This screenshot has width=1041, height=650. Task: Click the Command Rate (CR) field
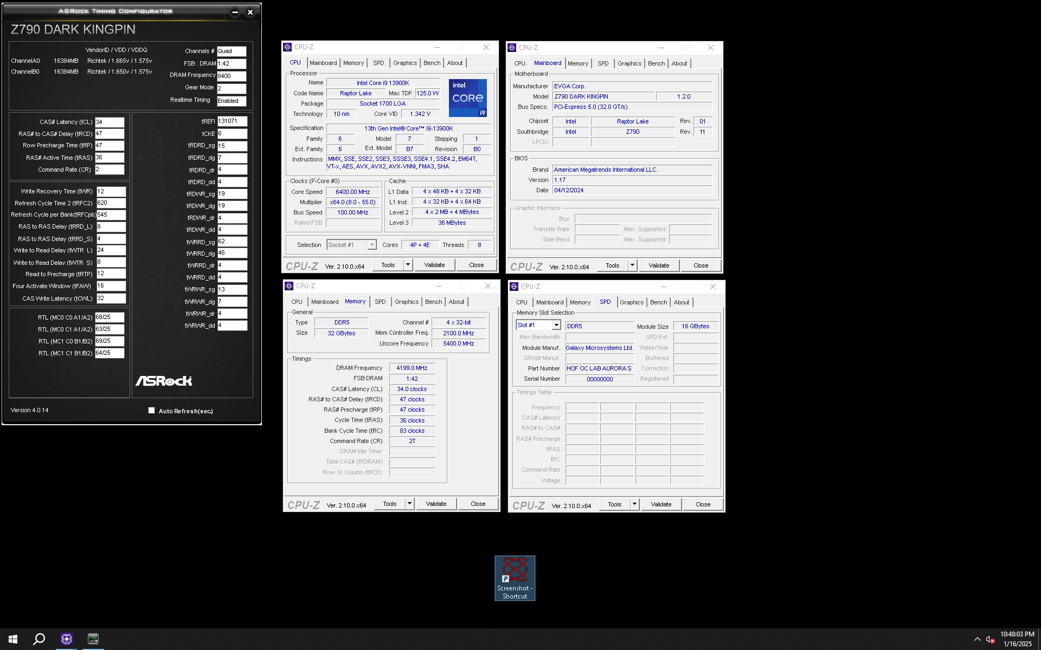pos(110,170)
